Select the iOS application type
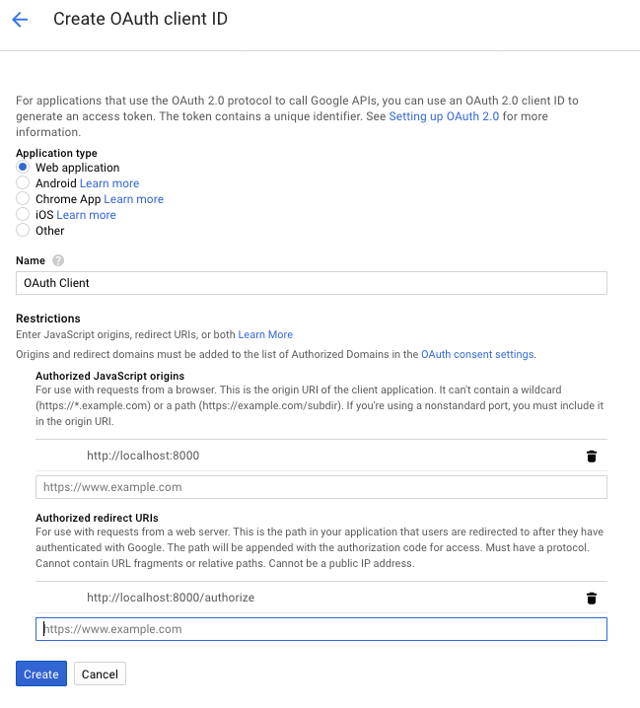640x708 pixels. click(x=23, y=215)
